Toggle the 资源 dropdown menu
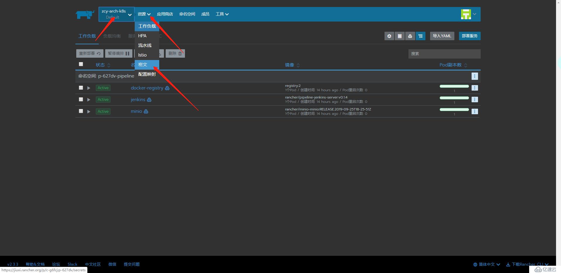 click(144, 14)
